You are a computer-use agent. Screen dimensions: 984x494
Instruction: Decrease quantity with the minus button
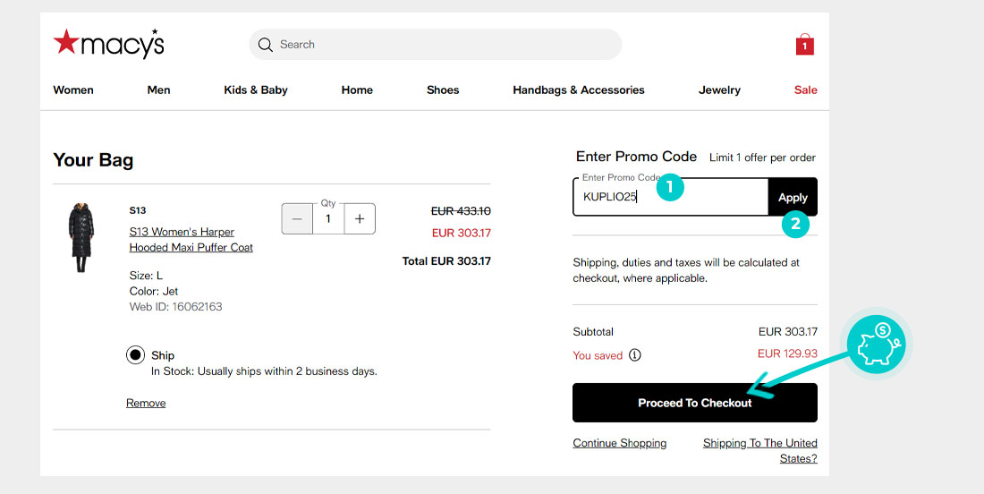pyautogui.click(x=297, y=219)
